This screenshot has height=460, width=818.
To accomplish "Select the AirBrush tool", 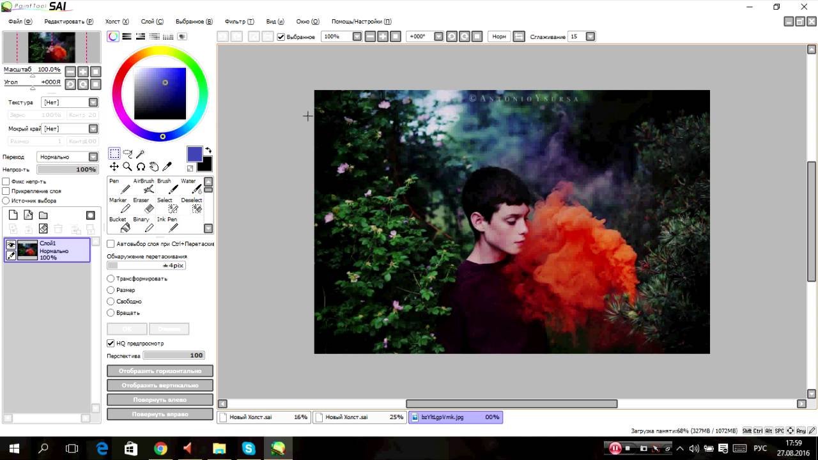I will (x=144, y=186).
